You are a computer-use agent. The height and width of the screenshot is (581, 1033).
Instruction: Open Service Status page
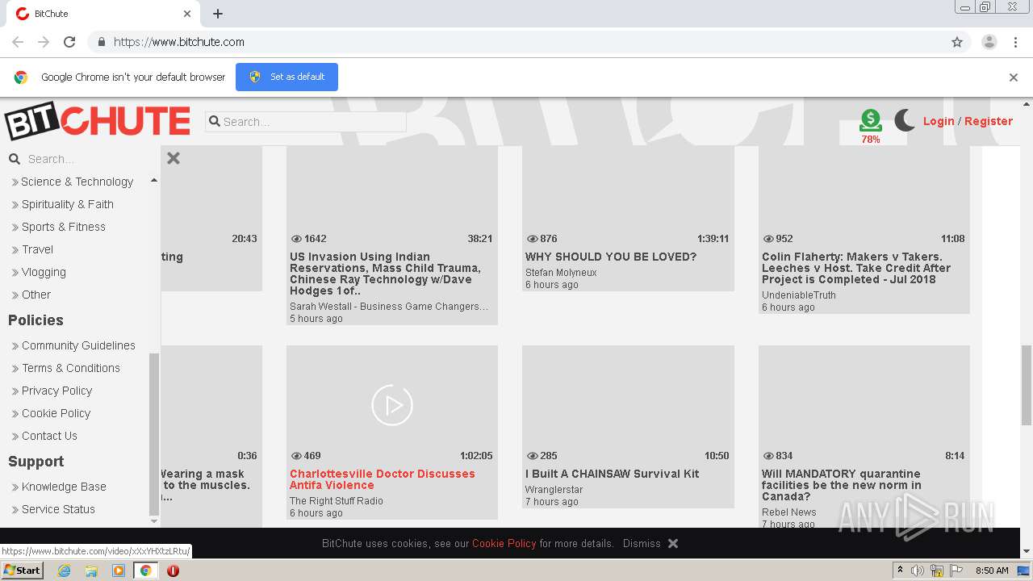tap(58, 509)
